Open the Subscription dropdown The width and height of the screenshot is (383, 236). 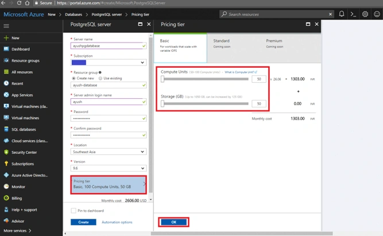109,63
